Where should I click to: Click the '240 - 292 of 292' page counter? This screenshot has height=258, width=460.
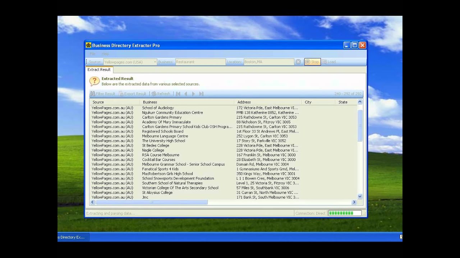348,94
